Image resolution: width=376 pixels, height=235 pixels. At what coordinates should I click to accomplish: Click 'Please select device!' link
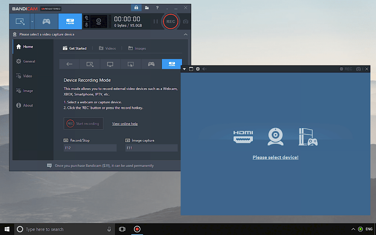coord(275,157)
